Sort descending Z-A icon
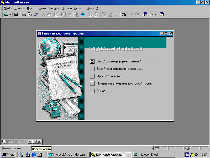This screenshot has width=210, height=158. [x=97, y=14]
